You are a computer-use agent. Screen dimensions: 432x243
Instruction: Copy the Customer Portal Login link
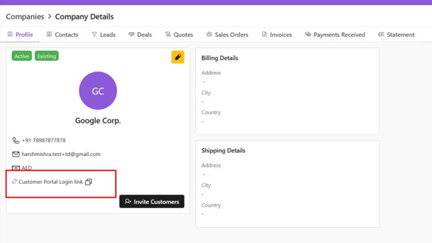(x=88, y=182)
